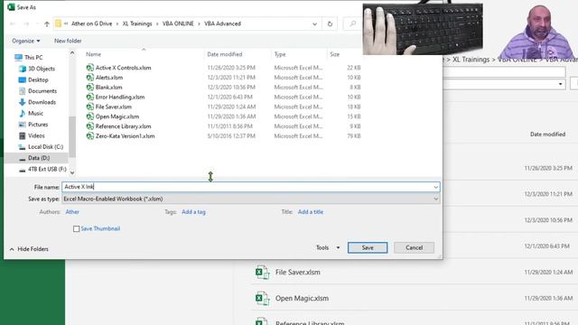The height and width of the screenshot is (325, 578).
Task: Open Downloads in navigation pane
Action: tap(37, 102)
